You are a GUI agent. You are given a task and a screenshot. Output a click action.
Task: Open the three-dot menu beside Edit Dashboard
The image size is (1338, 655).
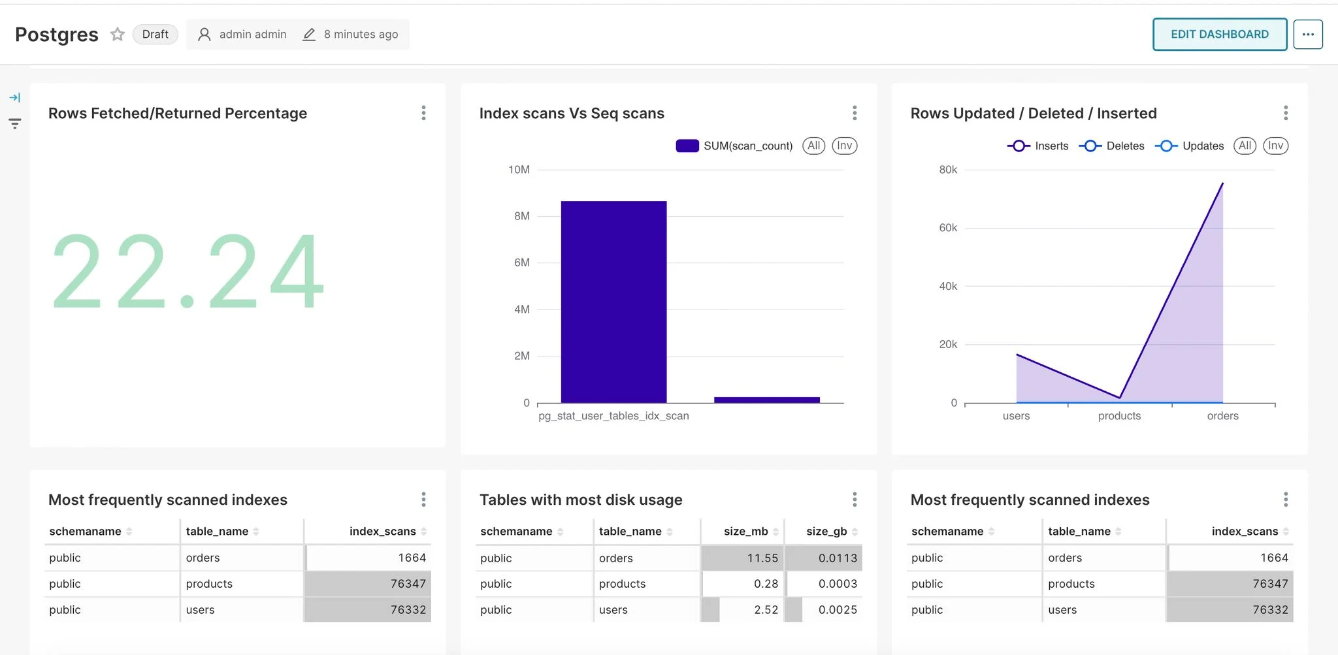1308,34
